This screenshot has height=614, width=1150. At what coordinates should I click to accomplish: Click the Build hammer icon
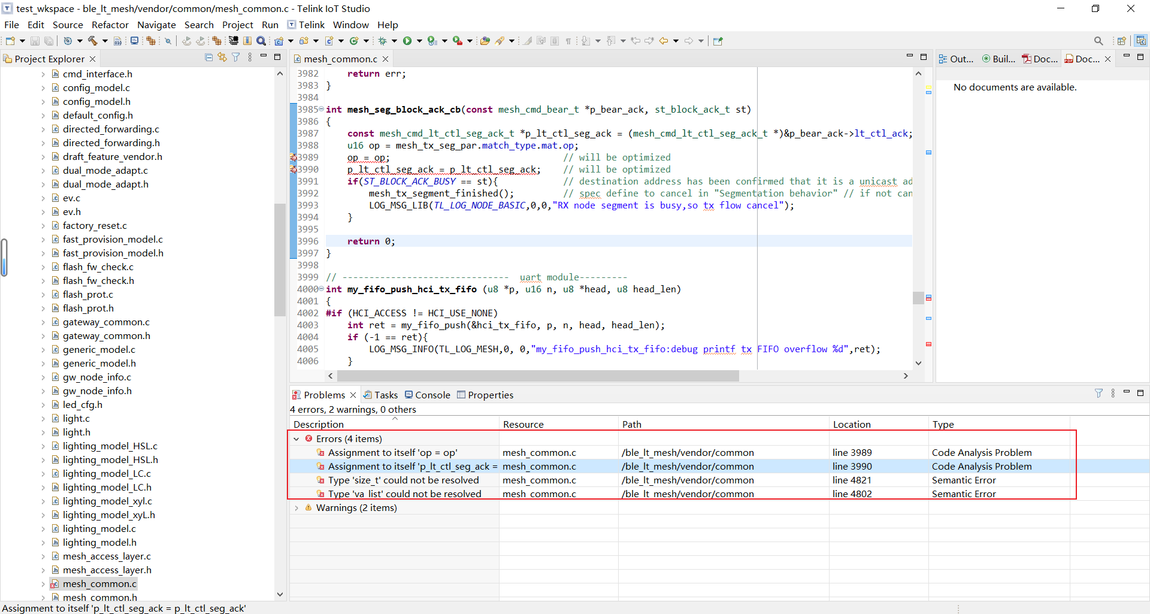tap(92, 41)
